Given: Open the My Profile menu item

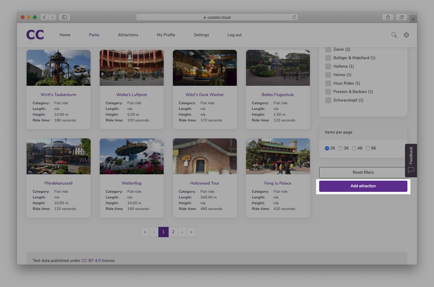Looking at the screenshot, I should tap(166, 35).
